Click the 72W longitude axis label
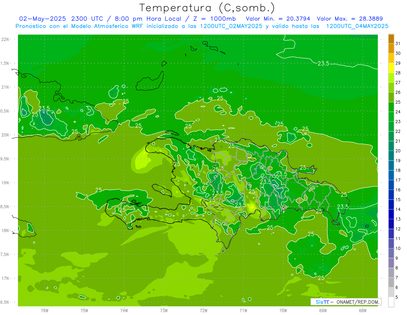This screenshot has height=315, width=407. pyautogui.click(x=203, y=310)
